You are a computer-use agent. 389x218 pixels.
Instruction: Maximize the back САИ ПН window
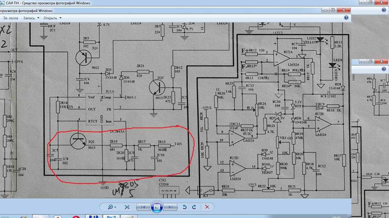(x=370, y=2)
